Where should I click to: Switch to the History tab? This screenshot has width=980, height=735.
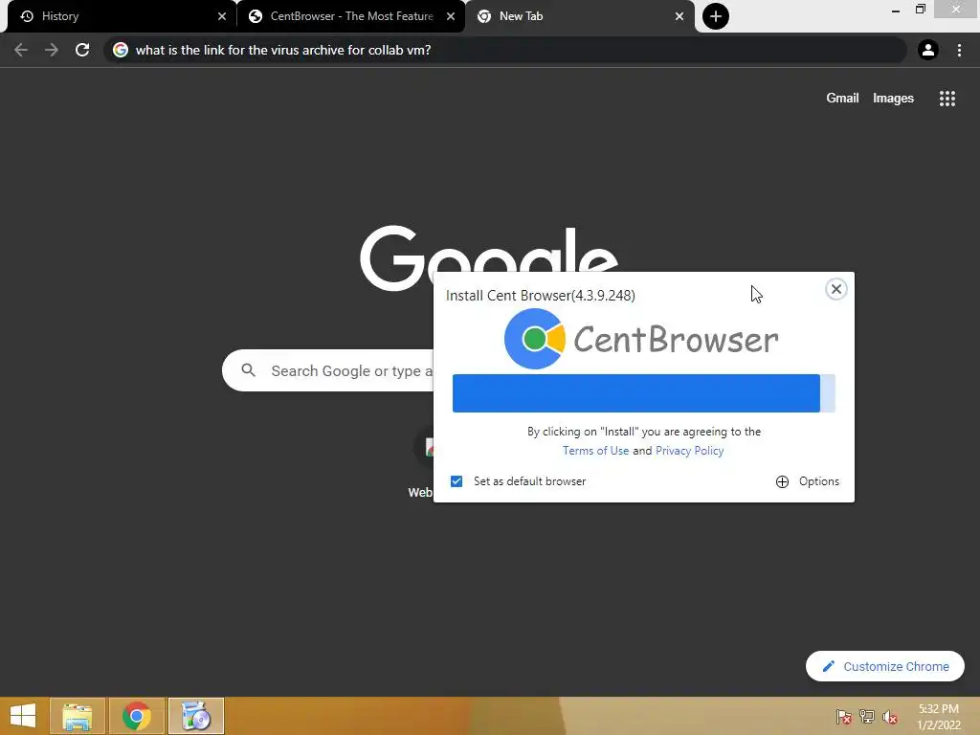[x=122, y=16]
